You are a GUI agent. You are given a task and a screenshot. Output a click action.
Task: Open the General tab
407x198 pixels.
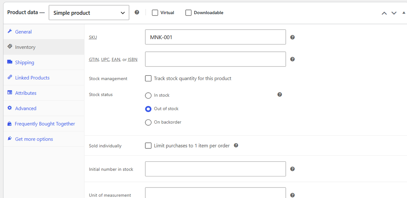coord(44,32)
